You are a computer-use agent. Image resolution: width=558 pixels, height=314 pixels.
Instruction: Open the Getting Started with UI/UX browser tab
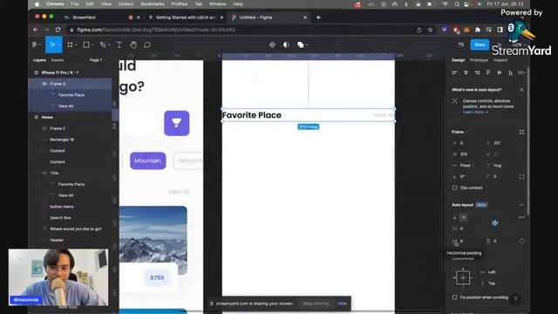tap(186, 17)
